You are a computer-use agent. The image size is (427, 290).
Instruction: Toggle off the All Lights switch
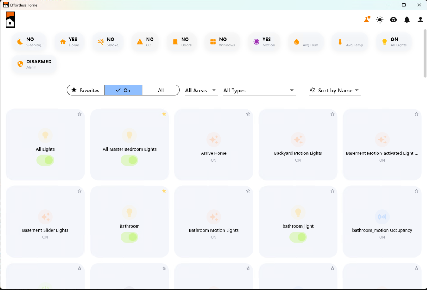45,160
